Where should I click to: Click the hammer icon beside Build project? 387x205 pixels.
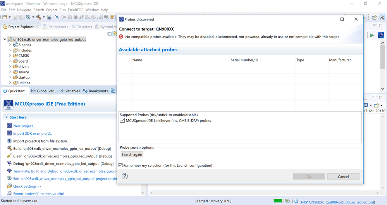pos(9,148)
